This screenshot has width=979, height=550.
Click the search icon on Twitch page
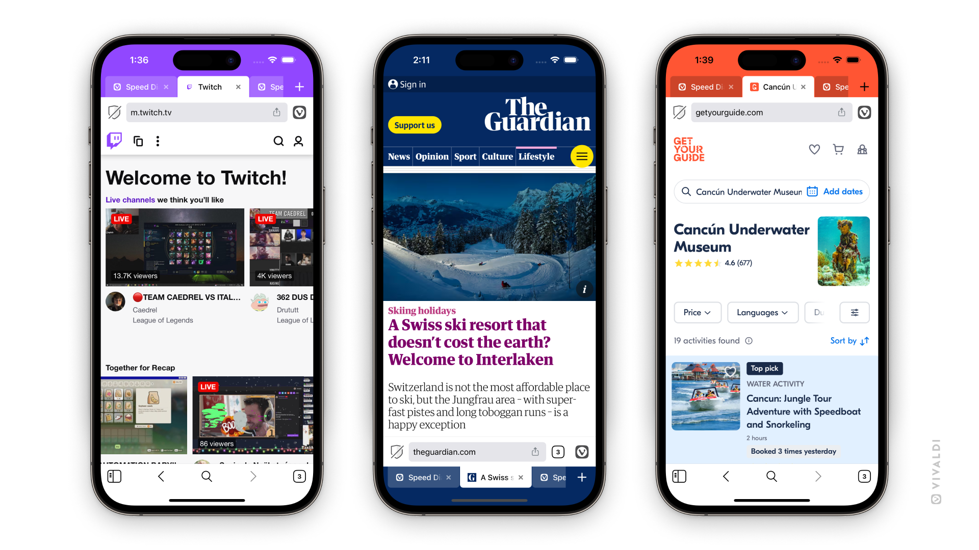(278, 142)
